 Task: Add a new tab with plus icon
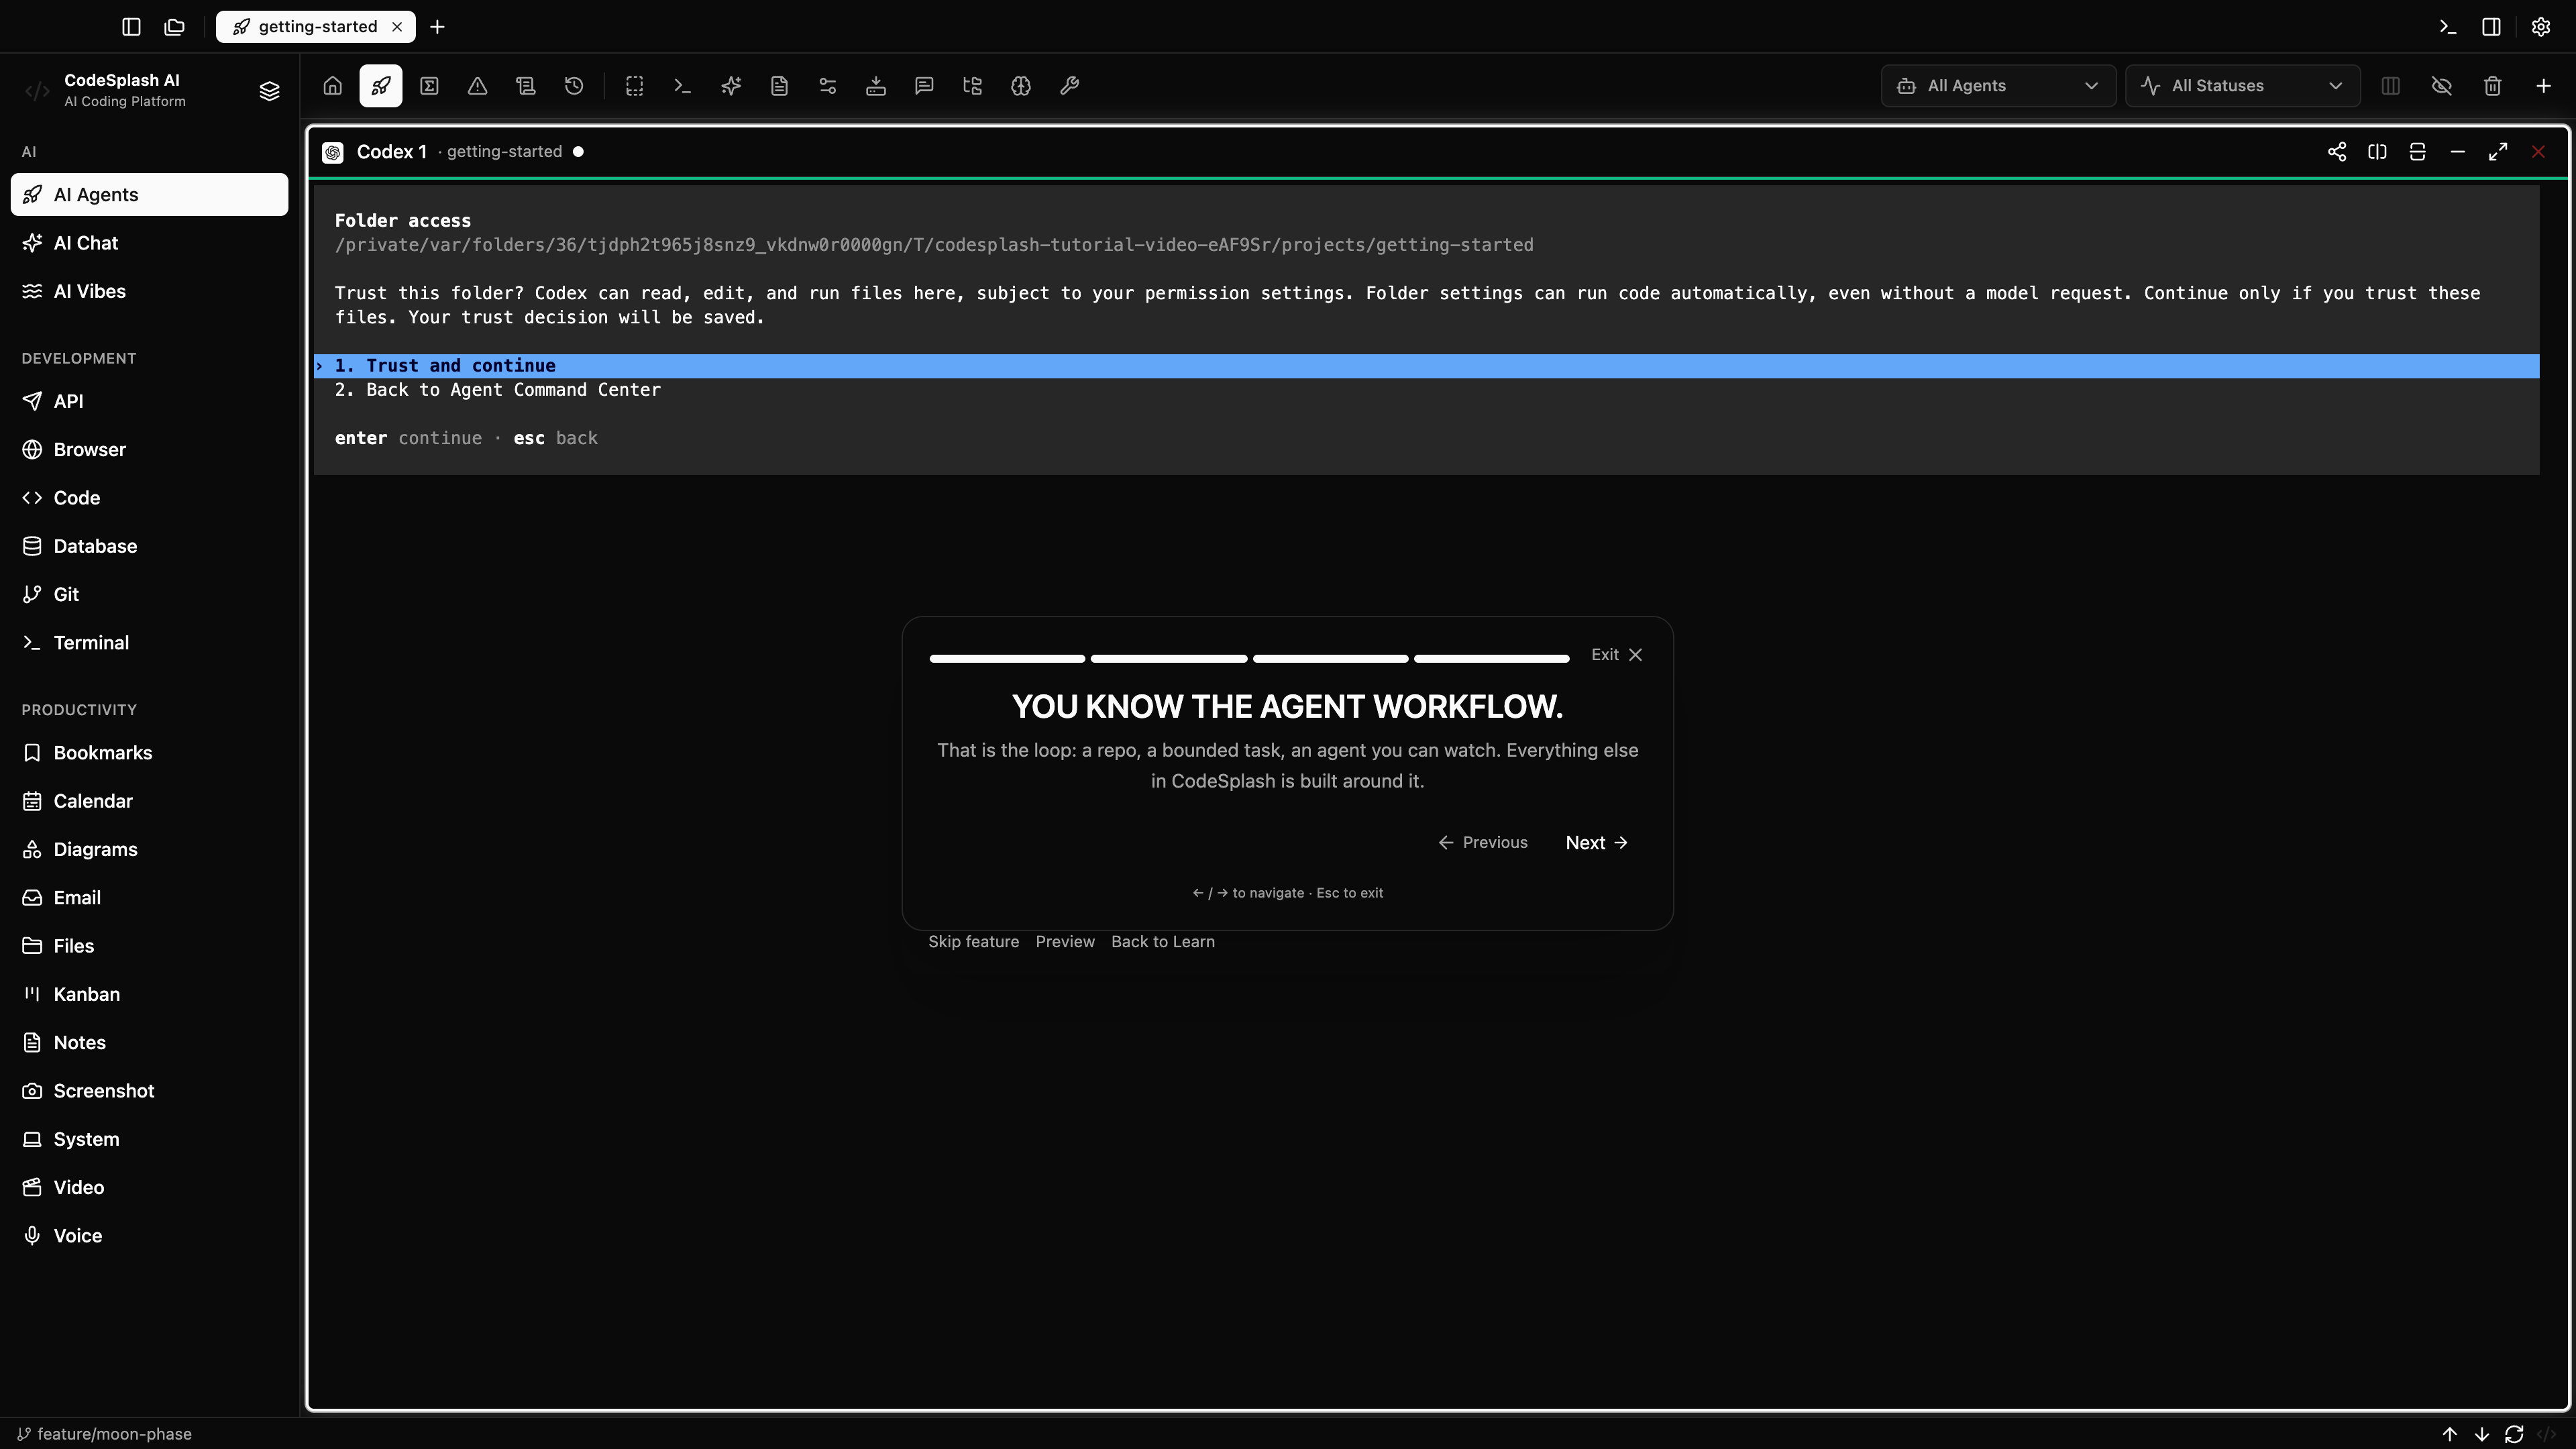437,27
